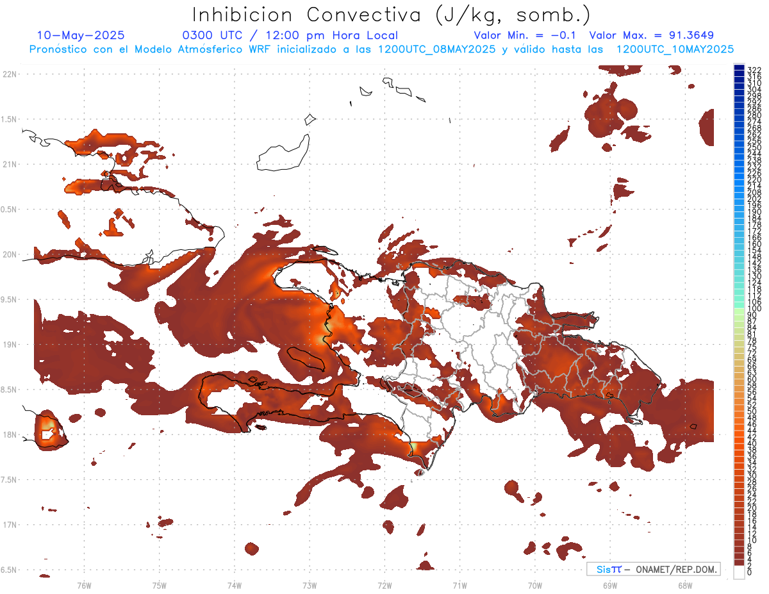
Task: Click the '0300 UTC / 12:00 pm Hora Local' text
Action: [x=290, y=35]
